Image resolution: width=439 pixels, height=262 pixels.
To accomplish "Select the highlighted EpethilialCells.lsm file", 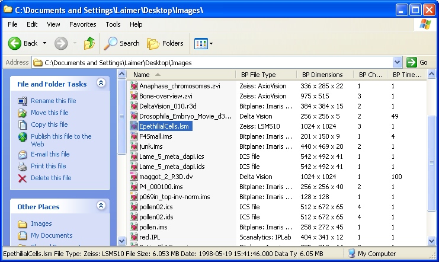I will tap(164, 126).
